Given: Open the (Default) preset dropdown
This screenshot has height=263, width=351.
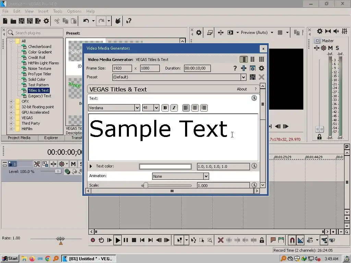Looking at the screenshot, I should point(243,77).
